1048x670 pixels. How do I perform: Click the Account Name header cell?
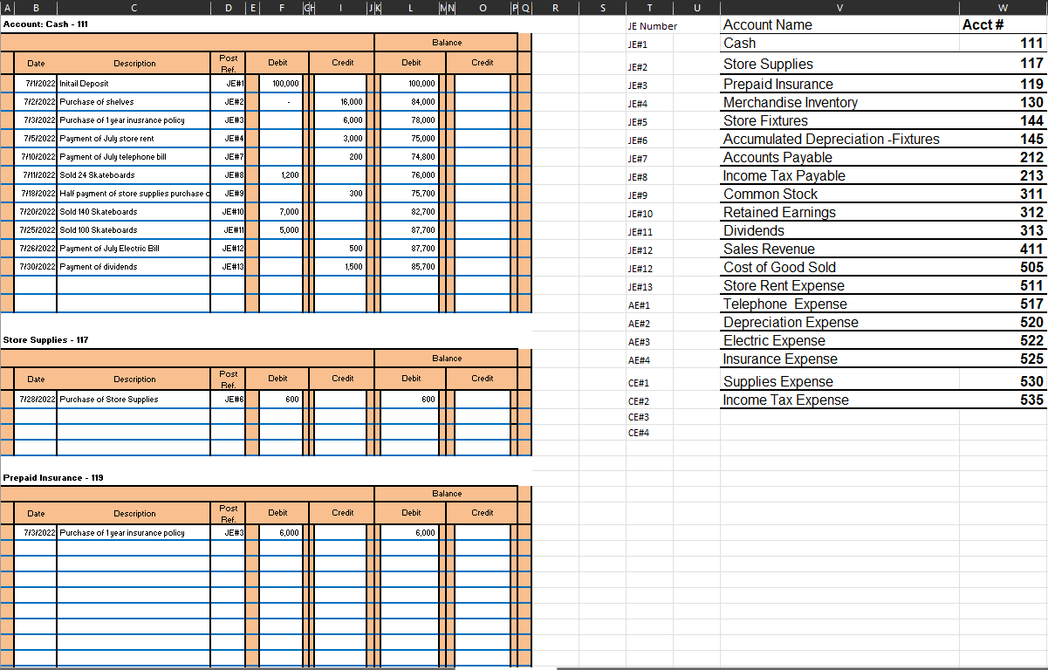(x=768, y=24)
